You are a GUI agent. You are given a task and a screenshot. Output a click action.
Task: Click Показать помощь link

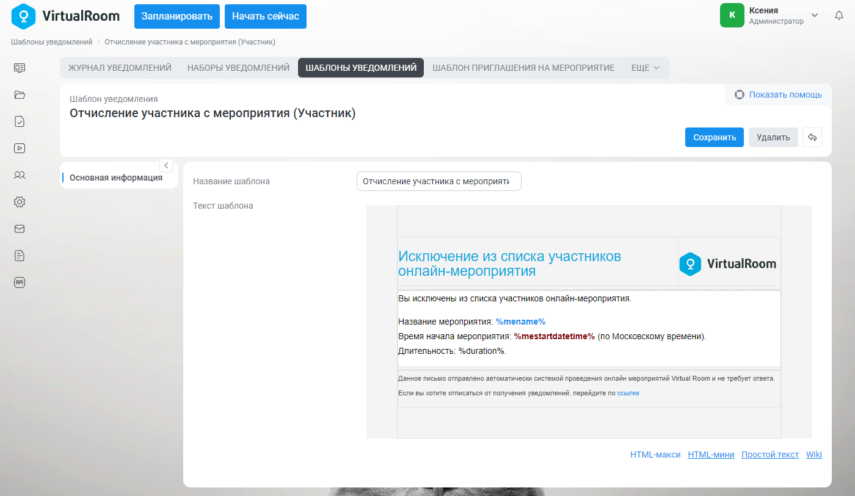(785, 95)
